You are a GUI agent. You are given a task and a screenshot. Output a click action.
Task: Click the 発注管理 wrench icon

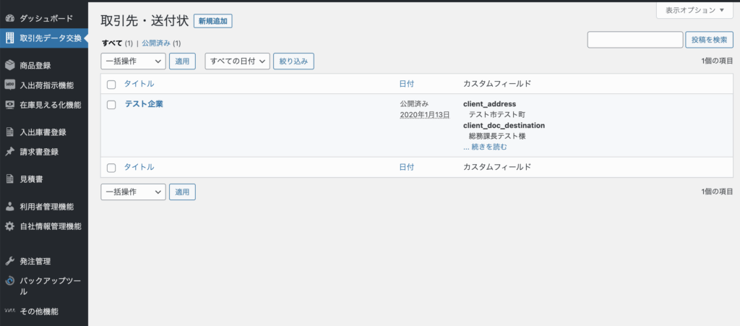coord(9,261)
